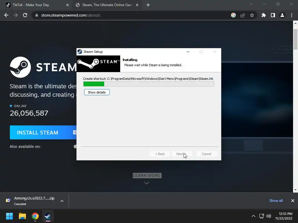This screenshot has width=298, height=223.
Task: Expand options for Among.Us zip download
Action: pos(62,201)
